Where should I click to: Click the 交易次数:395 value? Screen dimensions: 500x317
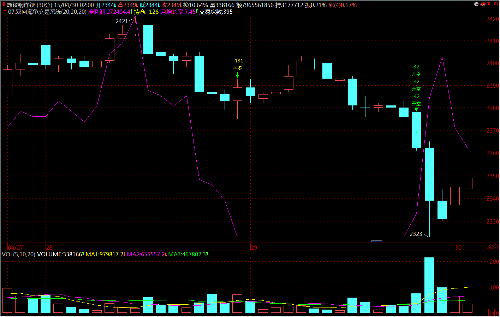pos(216,12)
